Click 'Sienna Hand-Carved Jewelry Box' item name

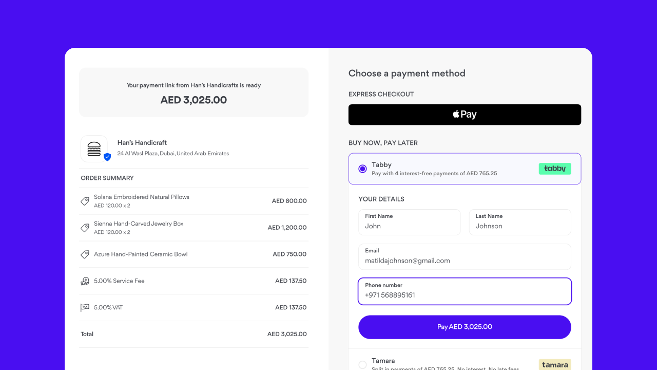139,224
